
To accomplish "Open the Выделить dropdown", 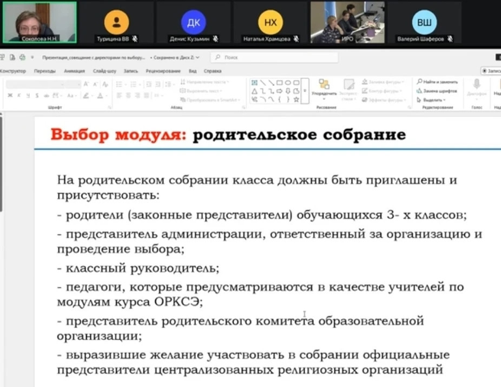I will [433, 99].
